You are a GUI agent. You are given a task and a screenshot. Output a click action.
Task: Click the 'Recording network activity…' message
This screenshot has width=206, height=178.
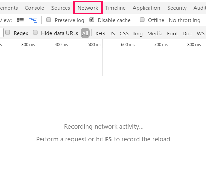104,127
